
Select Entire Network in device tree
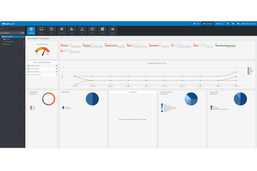[x=8, y=37]
